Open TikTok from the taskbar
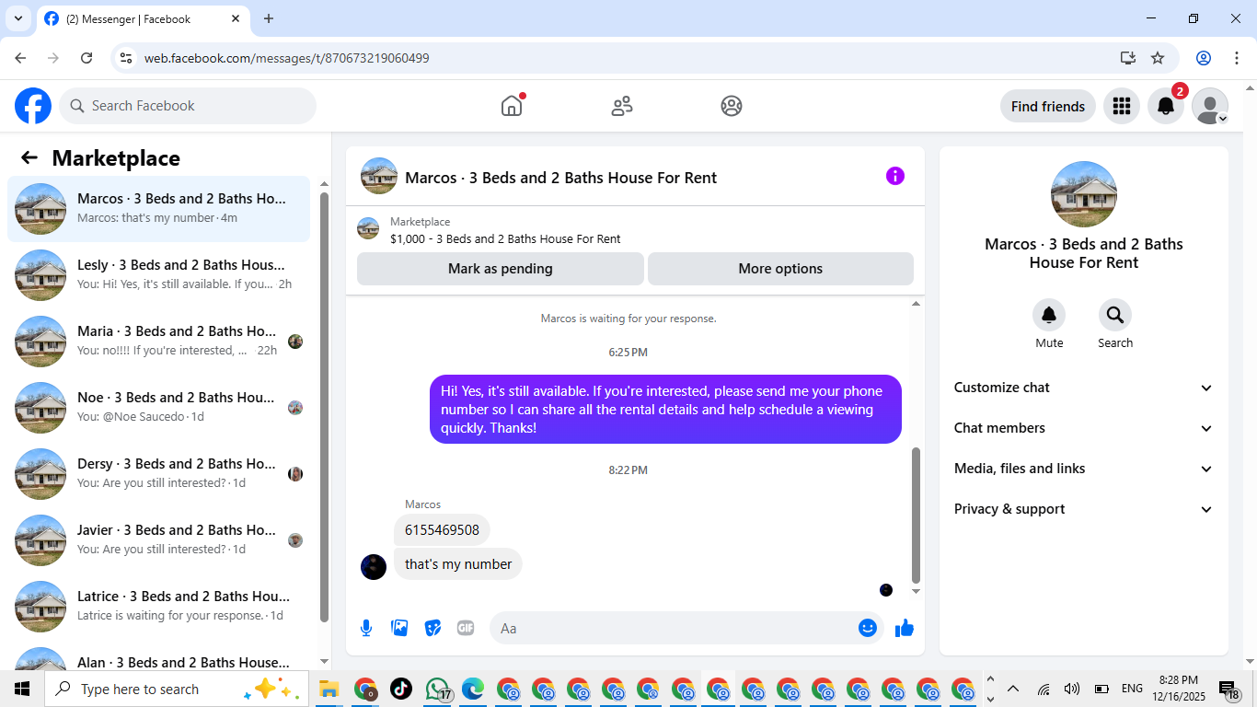Screen dimensions: 1257x707 401,689
